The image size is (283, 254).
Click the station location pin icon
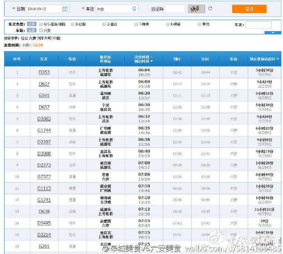point(134,9)
